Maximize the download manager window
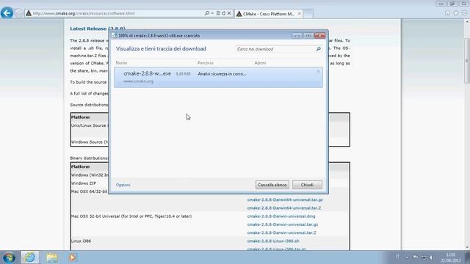The height and width of the screenshot is (264, 470). pyautogui.click(x=308, y=36)
